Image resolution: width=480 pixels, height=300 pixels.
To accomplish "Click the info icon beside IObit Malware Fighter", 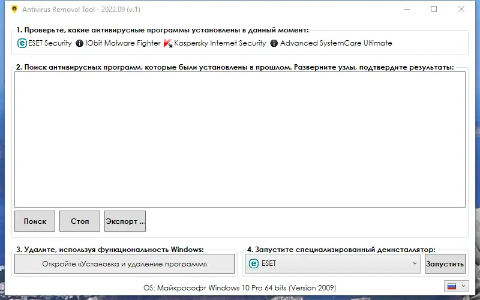I will tap(79, 43).
